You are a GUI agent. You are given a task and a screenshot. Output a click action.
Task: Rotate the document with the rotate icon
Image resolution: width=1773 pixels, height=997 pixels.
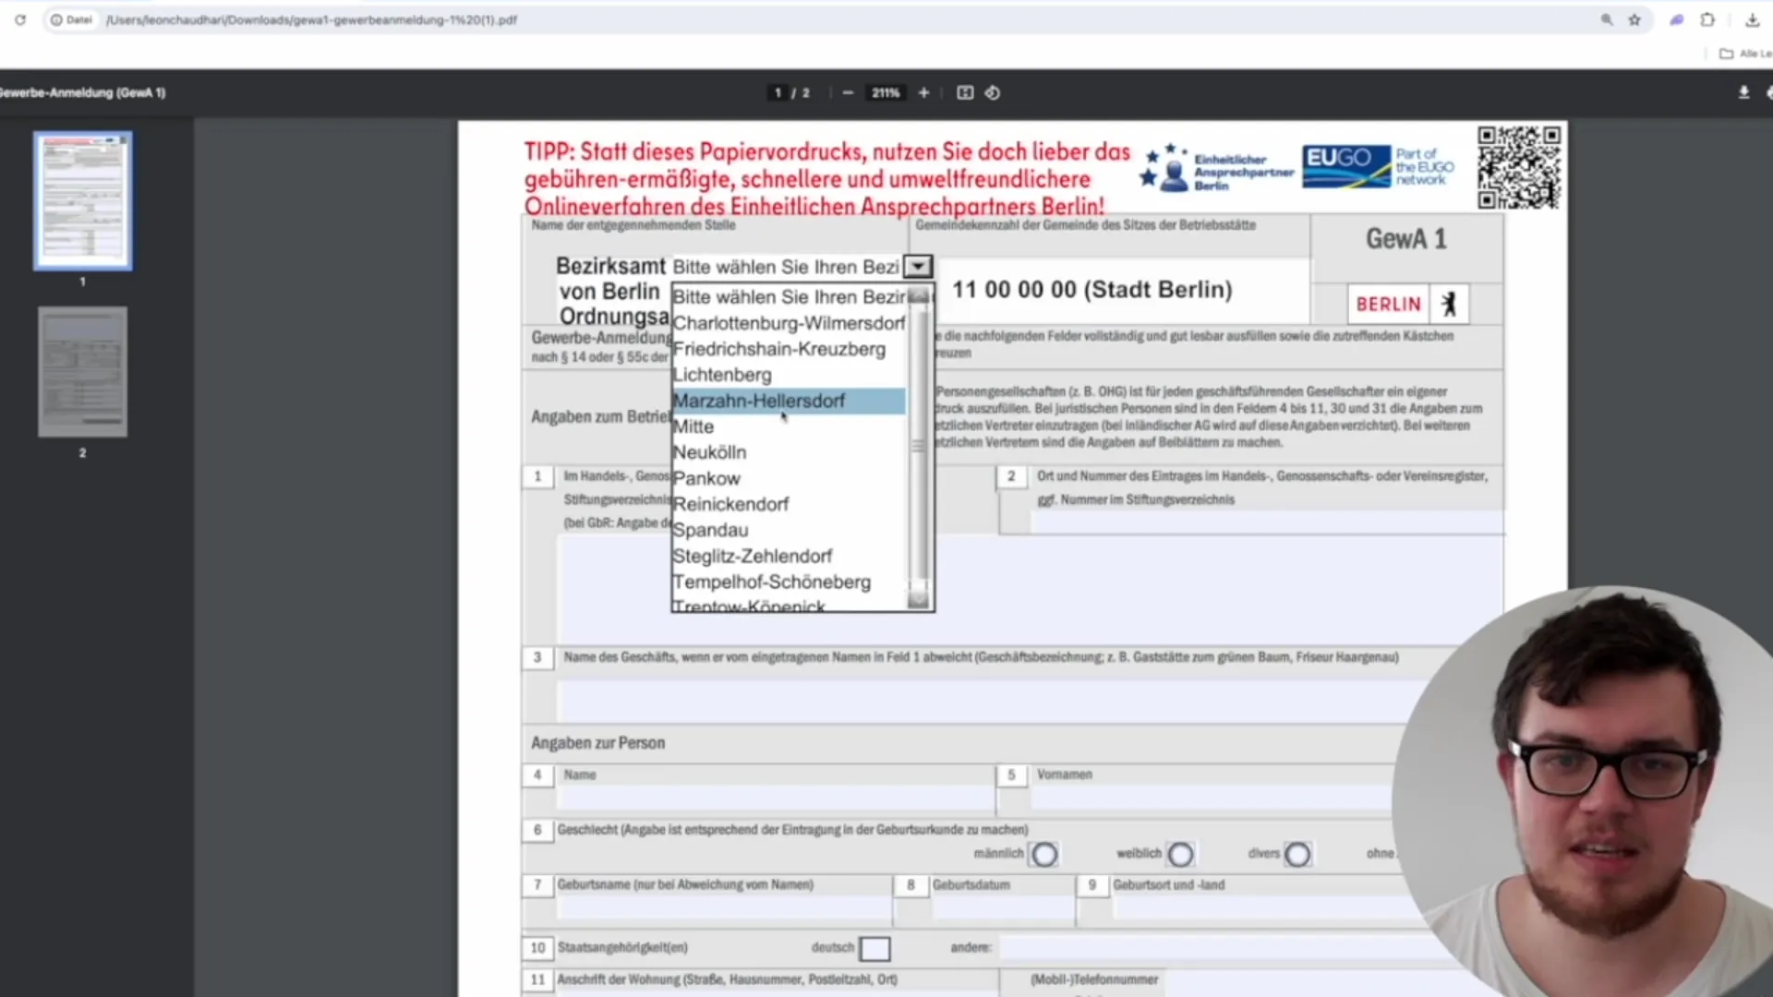(993, 92)
